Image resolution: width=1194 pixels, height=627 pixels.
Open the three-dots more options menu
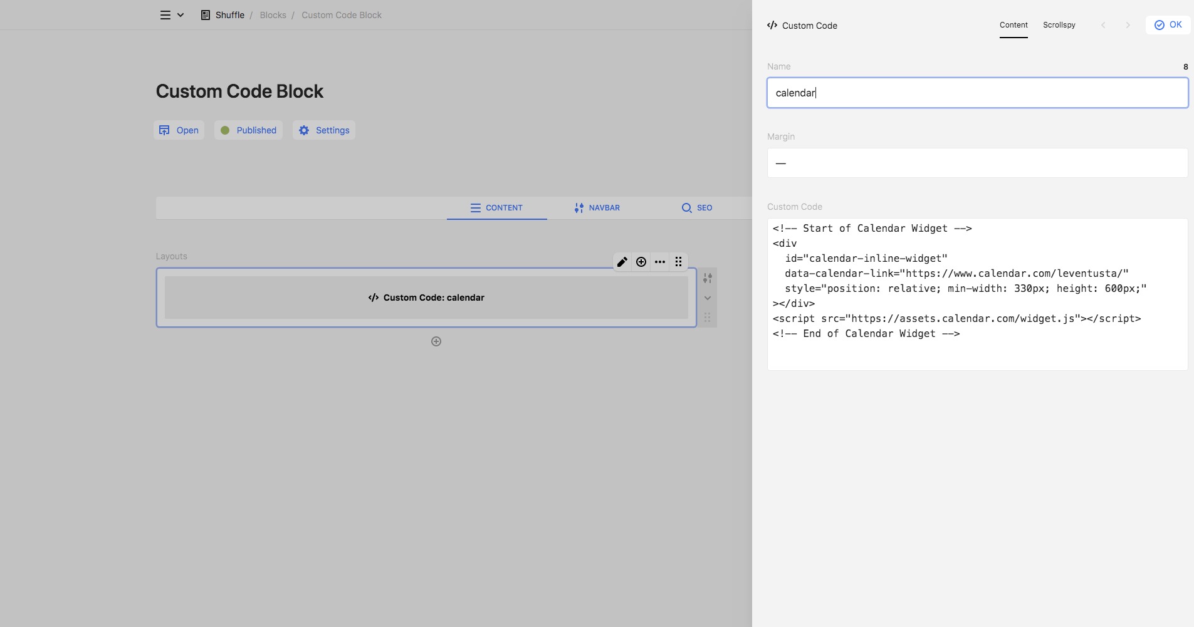coord(659,262)
